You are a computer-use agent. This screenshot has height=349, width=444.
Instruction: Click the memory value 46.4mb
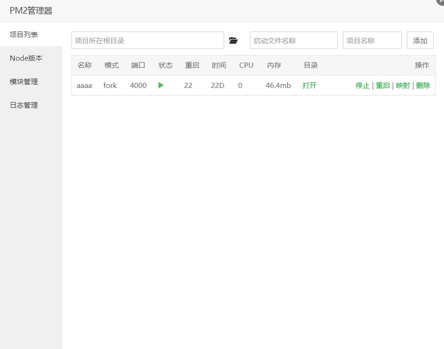point(278,85)
